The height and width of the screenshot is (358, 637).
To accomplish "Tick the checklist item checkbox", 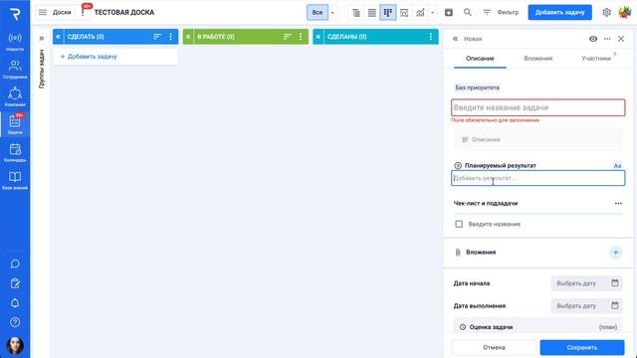I will click(459, 224).
